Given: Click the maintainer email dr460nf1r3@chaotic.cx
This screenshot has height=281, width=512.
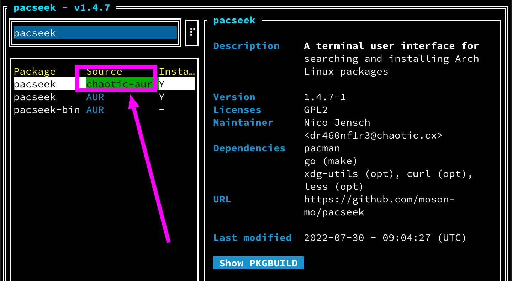Looking at the screenshot, I should coord(373,135).
